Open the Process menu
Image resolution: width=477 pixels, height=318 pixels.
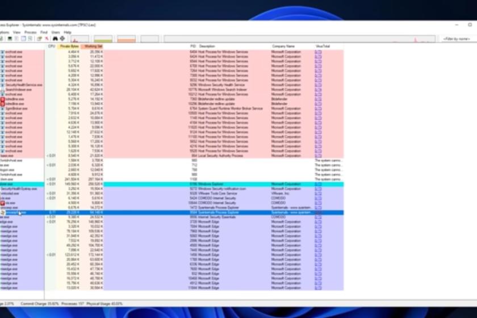click(31, 32)
